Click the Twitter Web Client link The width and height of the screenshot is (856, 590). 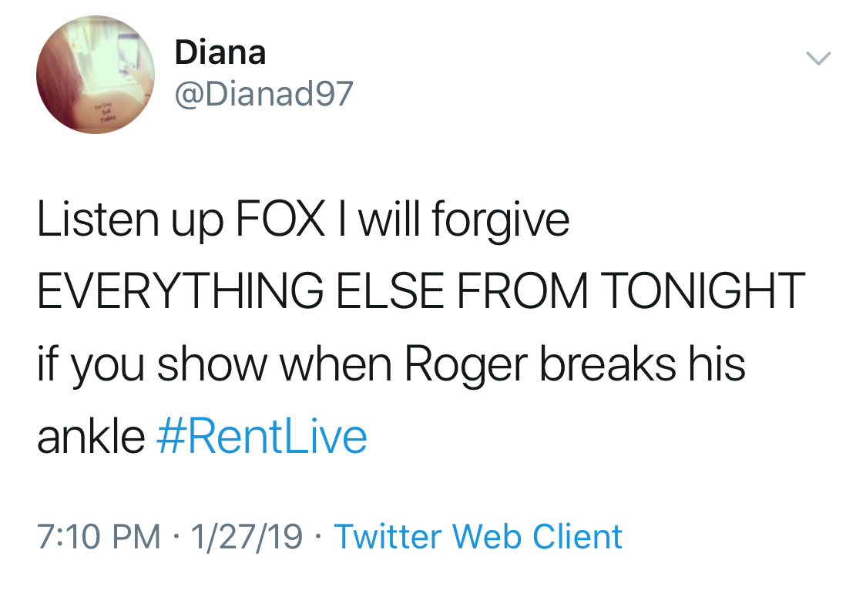click(x=478, y=537)
